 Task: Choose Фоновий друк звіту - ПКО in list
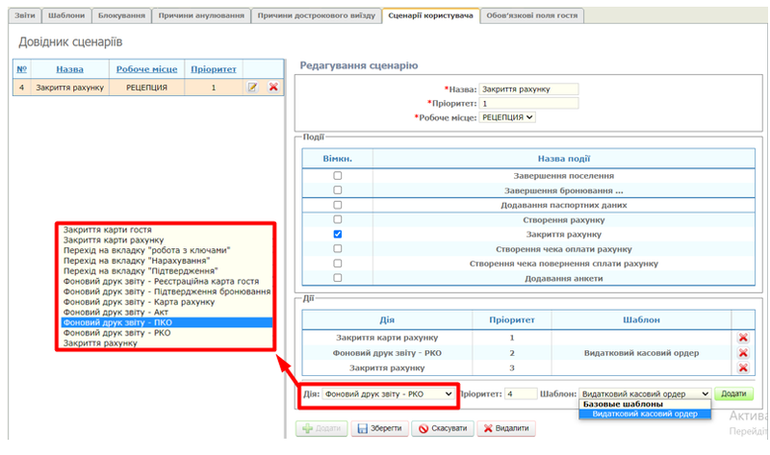pyautogui.click(x=166, y=323)
